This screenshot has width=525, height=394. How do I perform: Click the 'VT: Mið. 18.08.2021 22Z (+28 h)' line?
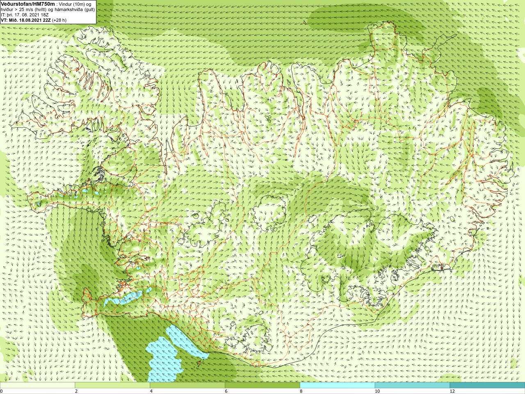[34, 20]
